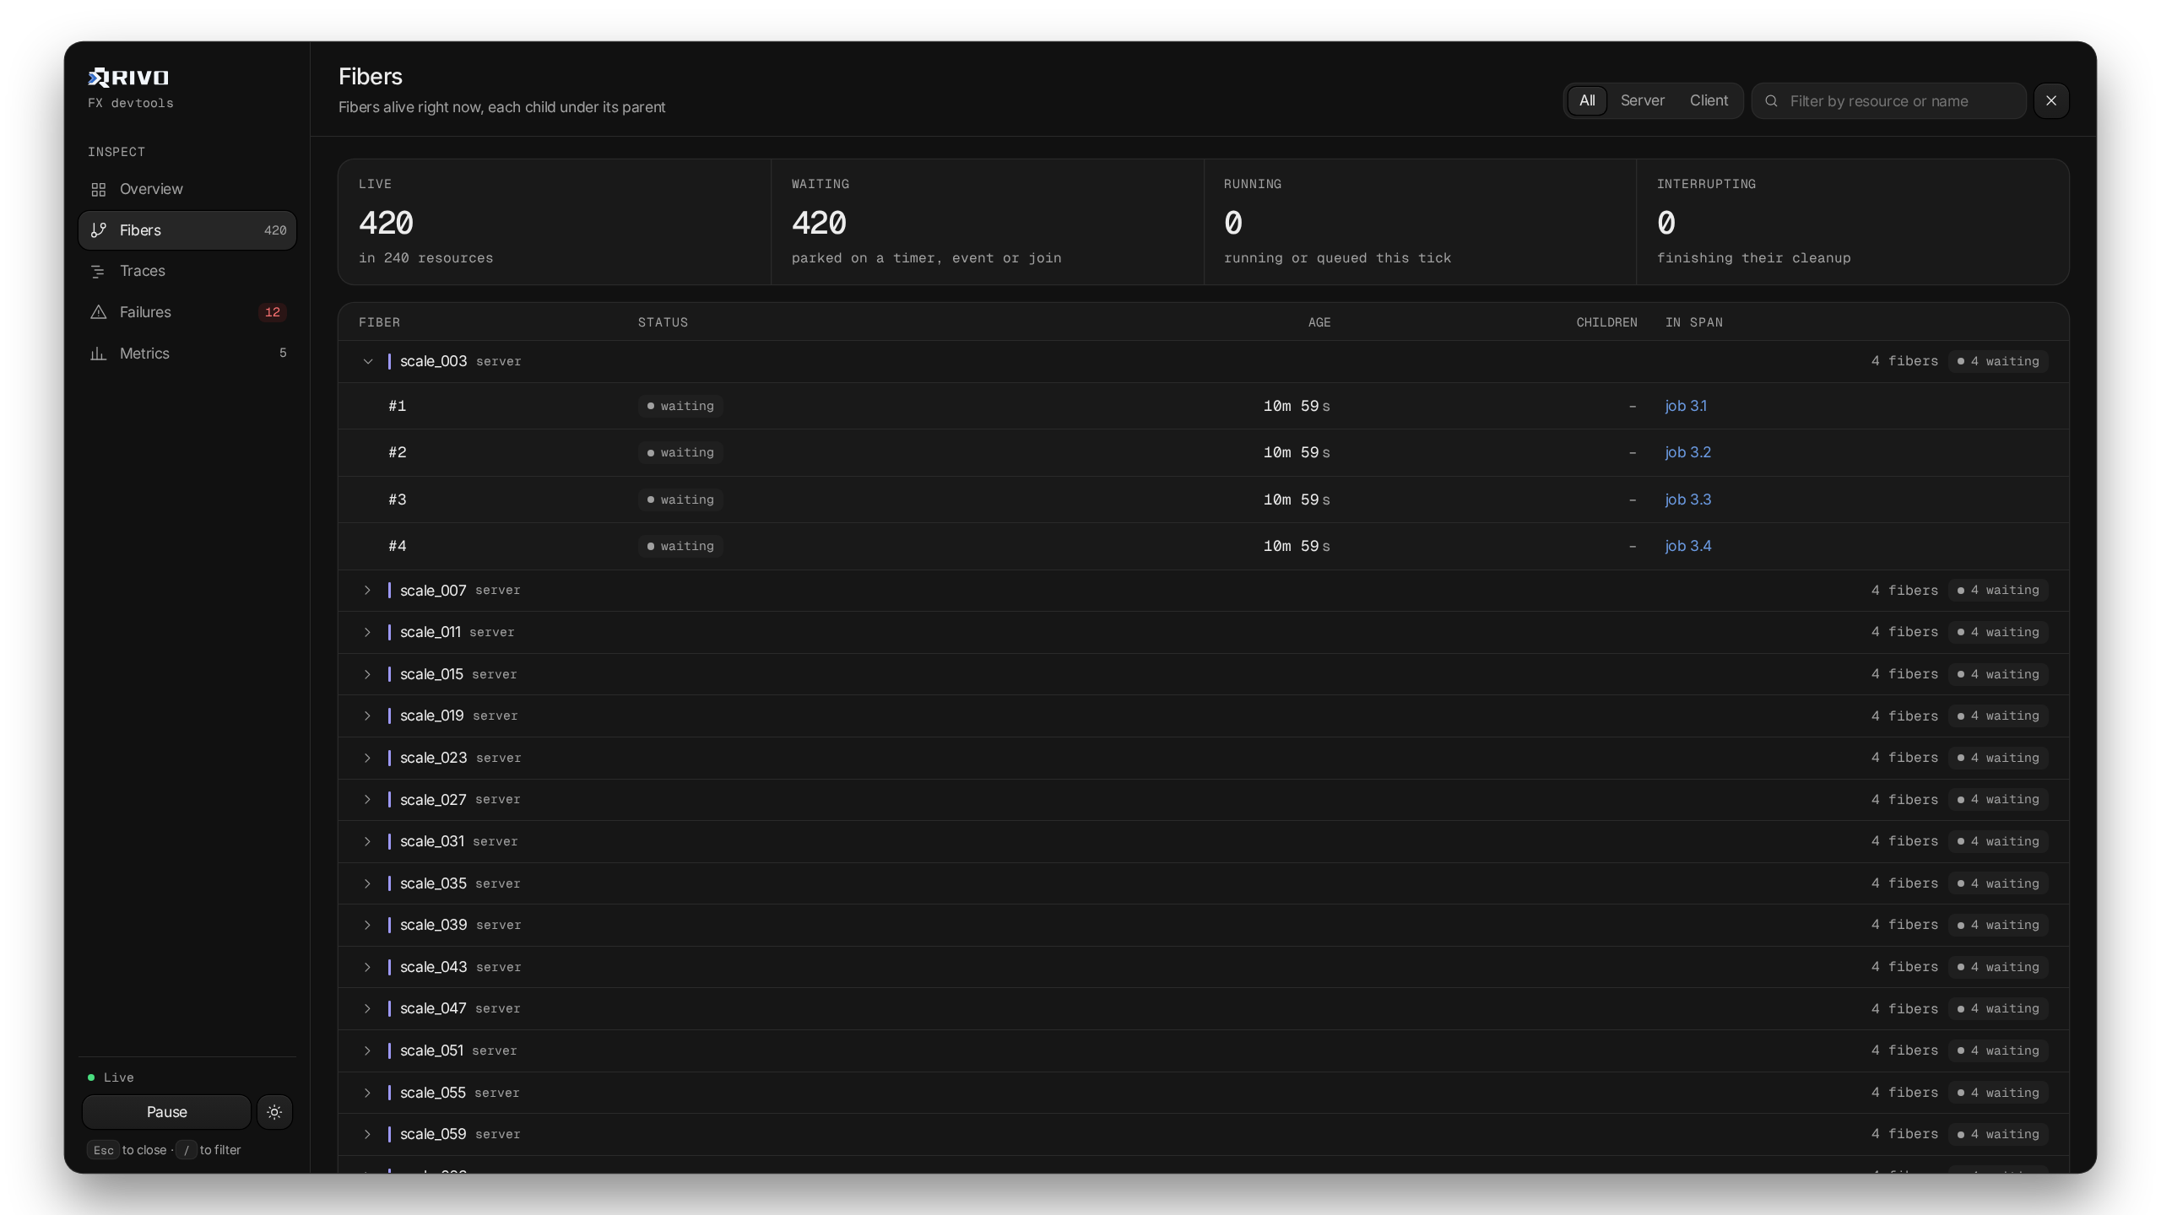
Task: Click the search magnifier icon
Action: [1772, 101]
